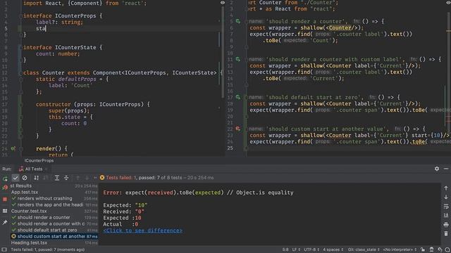Stop the running test process
This screenshot has height=253, width=451.
click(x=5, y=199)
